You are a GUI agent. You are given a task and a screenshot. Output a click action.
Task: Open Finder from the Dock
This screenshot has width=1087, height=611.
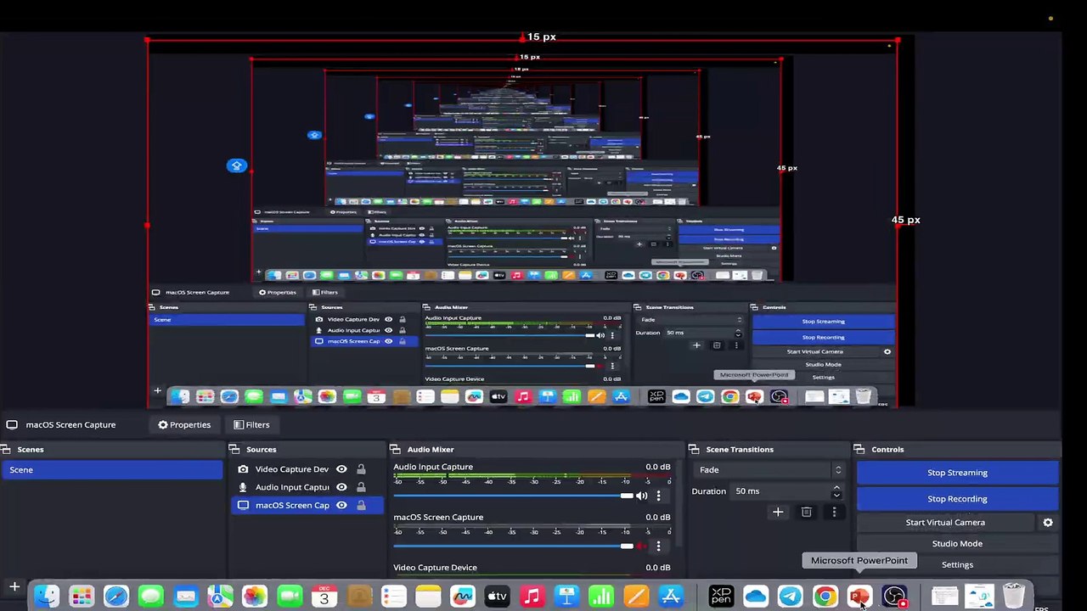pyautogui.click(x=47, y=597)
